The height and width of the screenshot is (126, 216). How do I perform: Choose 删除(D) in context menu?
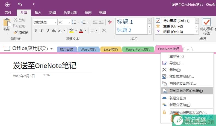coord(187,70)
